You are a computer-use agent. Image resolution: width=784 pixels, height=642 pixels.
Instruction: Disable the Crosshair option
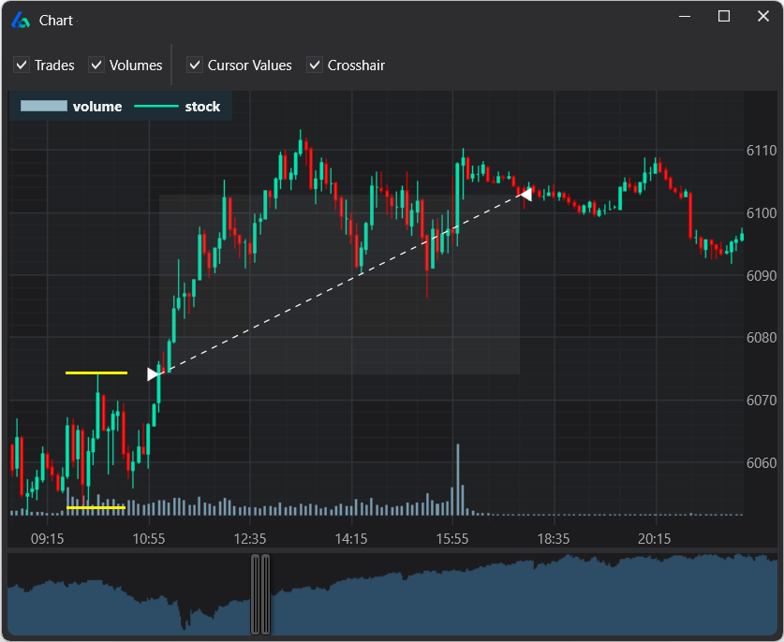[315, 66]
